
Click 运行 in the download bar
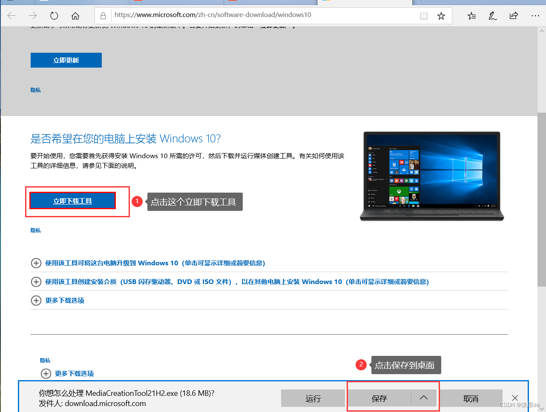pos(313,398)
